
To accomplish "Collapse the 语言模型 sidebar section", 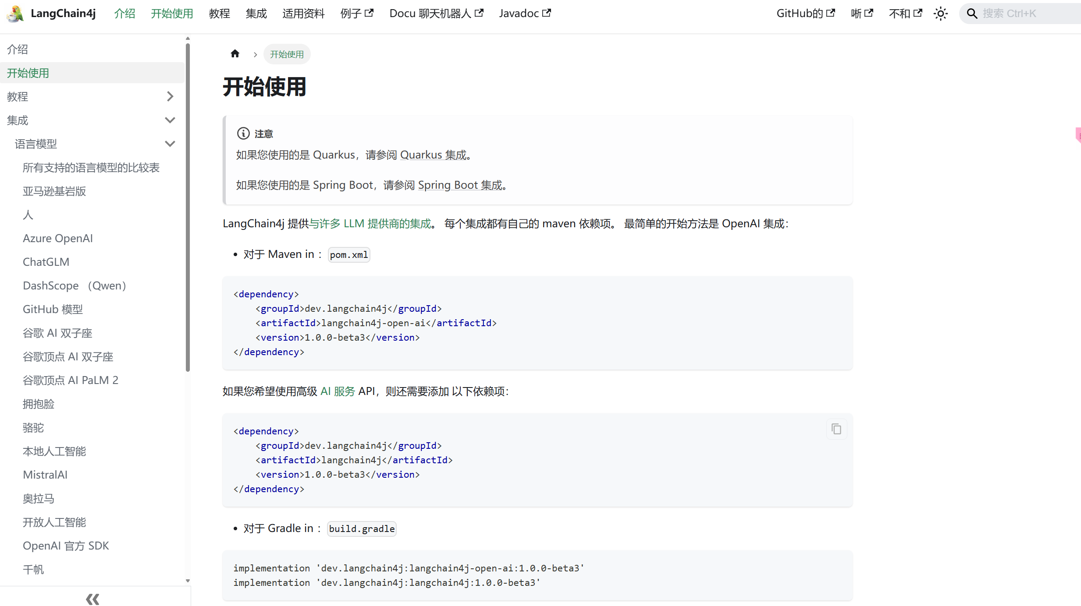I will tap(171, 144).
